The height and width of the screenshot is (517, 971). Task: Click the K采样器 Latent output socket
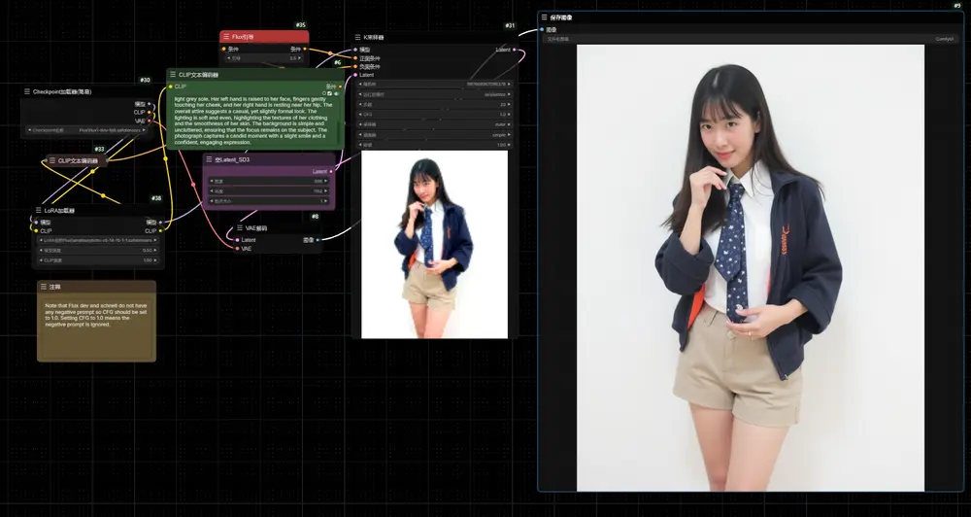515,50
